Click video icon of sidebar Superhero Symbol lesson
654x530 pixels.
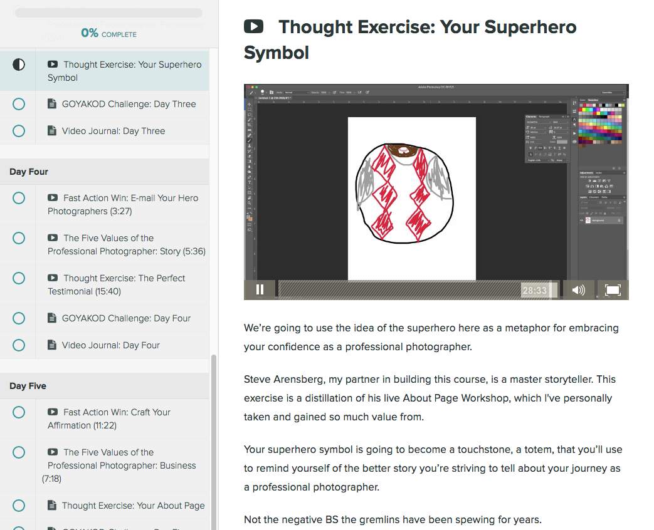(53, 64)
